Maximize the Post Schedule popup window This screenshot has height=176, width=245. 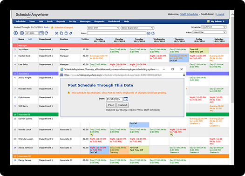[x=172, y=69]
